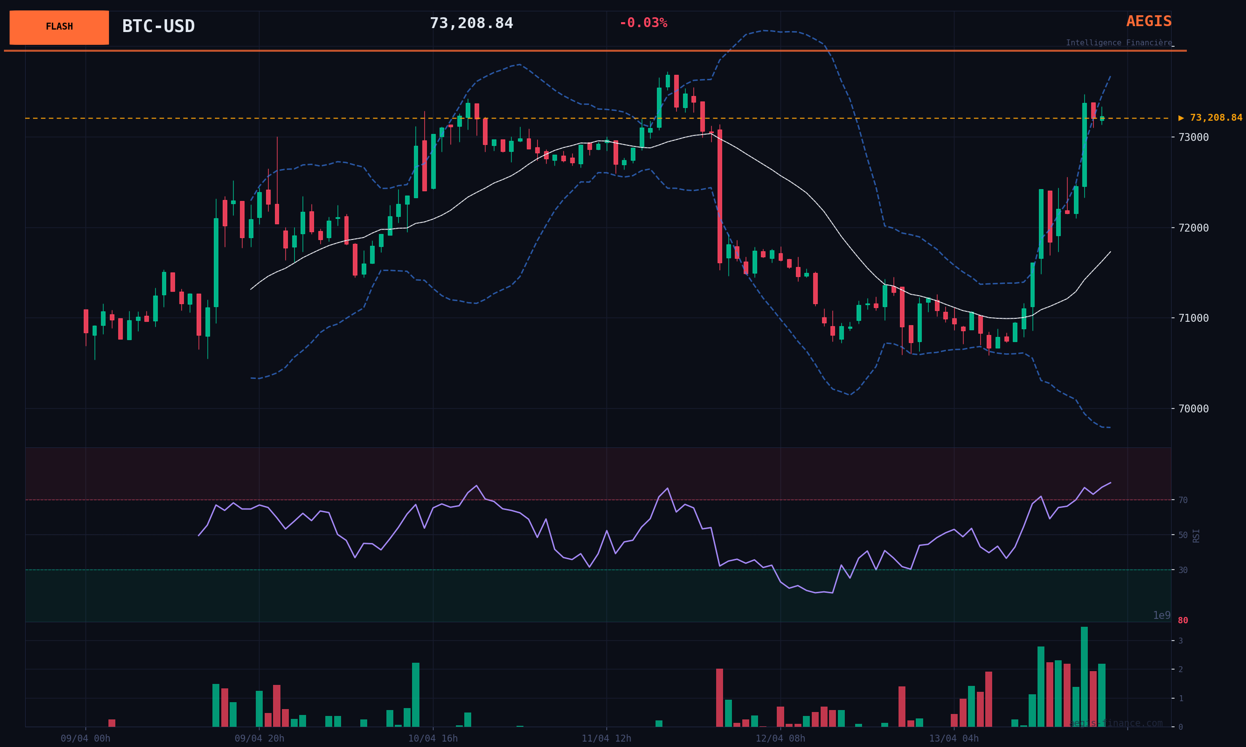Click the orange current-price arrow marker

[1181, 118]
